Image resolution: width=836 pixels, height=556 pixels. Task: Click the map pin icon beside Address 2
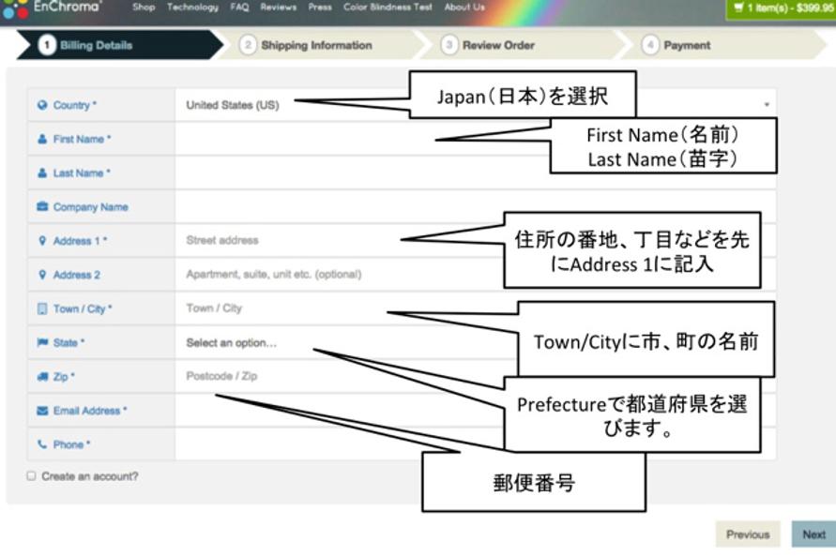click(42, 275)
